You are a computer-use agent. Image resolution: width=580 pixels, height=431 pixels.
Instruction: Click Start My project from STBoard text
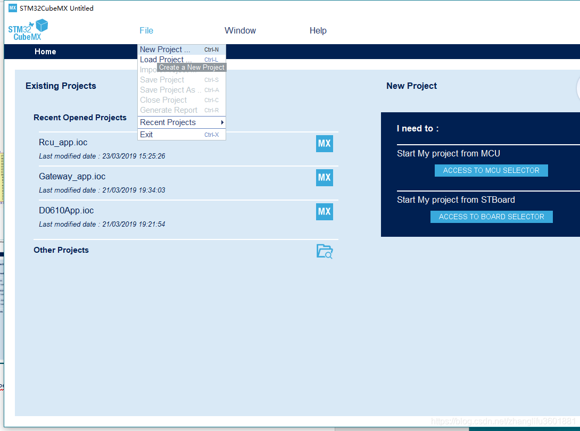(456, 200)
